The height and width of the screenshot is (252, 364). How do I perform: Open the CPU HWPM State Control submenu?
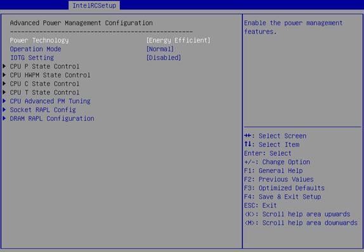tap(50, 75)
